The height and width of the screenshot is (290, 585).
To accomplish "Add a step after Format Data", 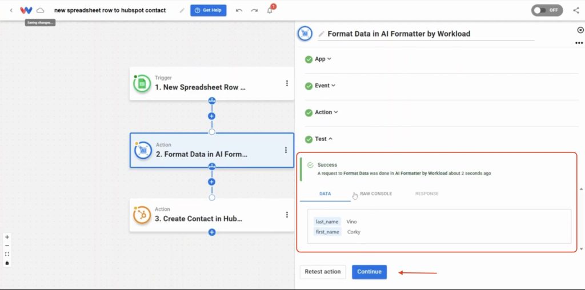I will 211,182.
